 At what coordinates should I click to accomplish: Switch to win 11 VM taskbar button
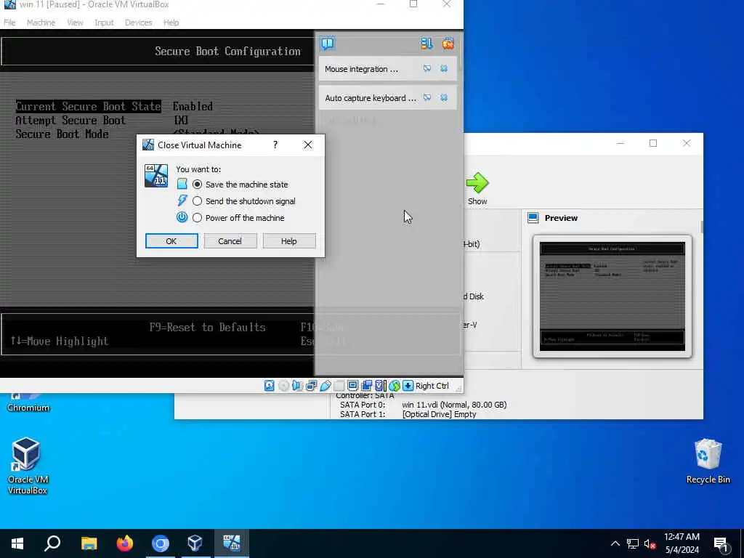point(232,543)
